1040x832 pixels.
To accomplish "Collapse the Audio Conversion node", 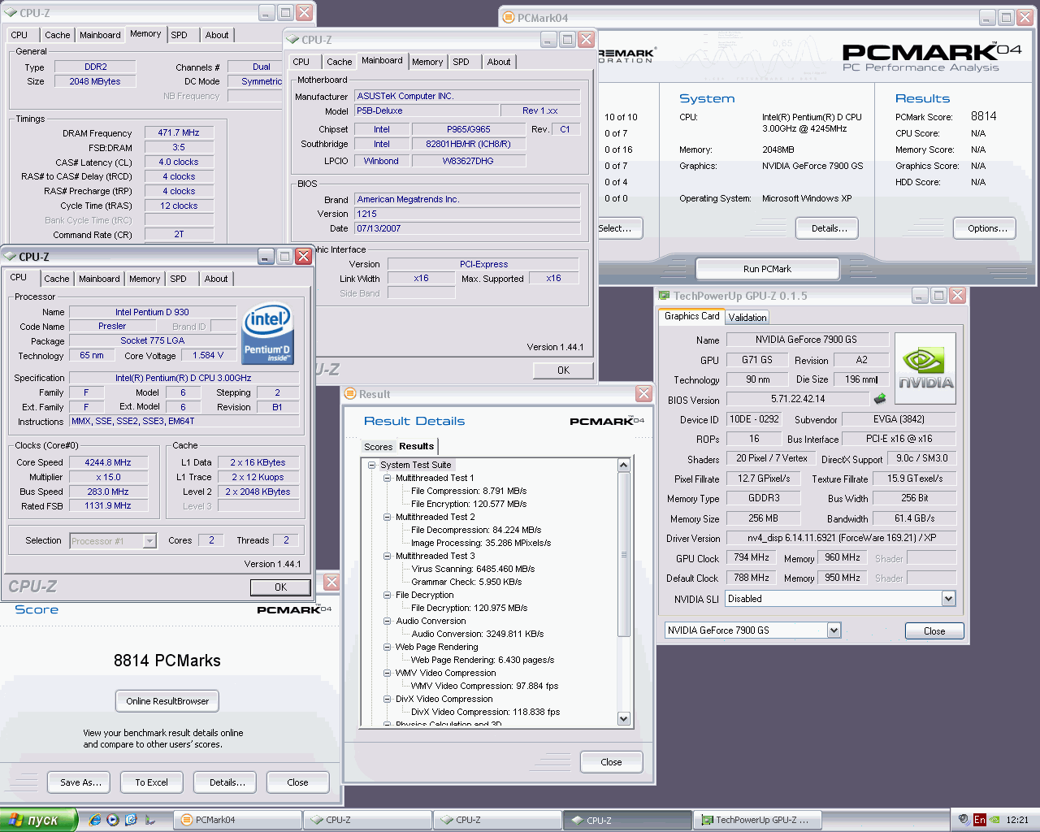I will click(388, 621).
